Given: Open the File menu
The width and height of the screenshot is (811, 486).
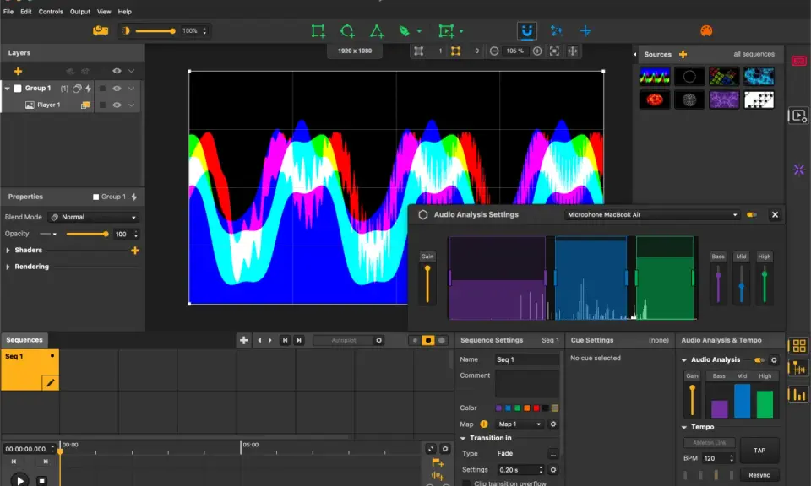Looking at the screenshot, I should tap(8, 11).
